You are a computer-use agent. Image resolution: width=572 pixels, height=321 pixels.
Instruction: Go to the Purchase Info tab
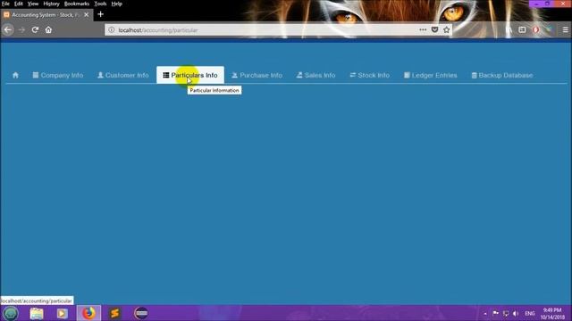click(x=257, y=75)
